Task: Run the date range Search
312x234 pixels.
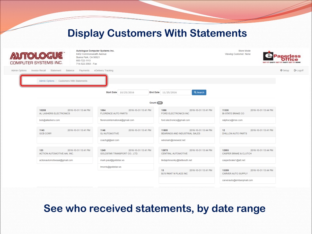Action: [x=199, y=92]
